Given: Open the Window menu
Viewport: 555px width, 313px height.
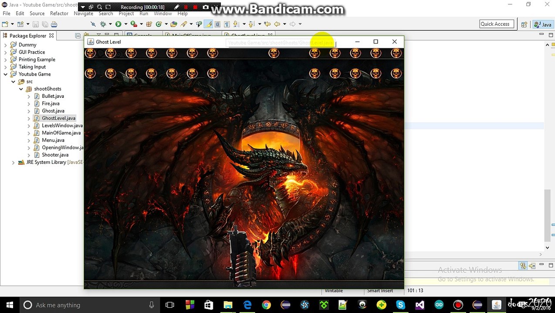Looking at the screenshot, I should (162, 13).
